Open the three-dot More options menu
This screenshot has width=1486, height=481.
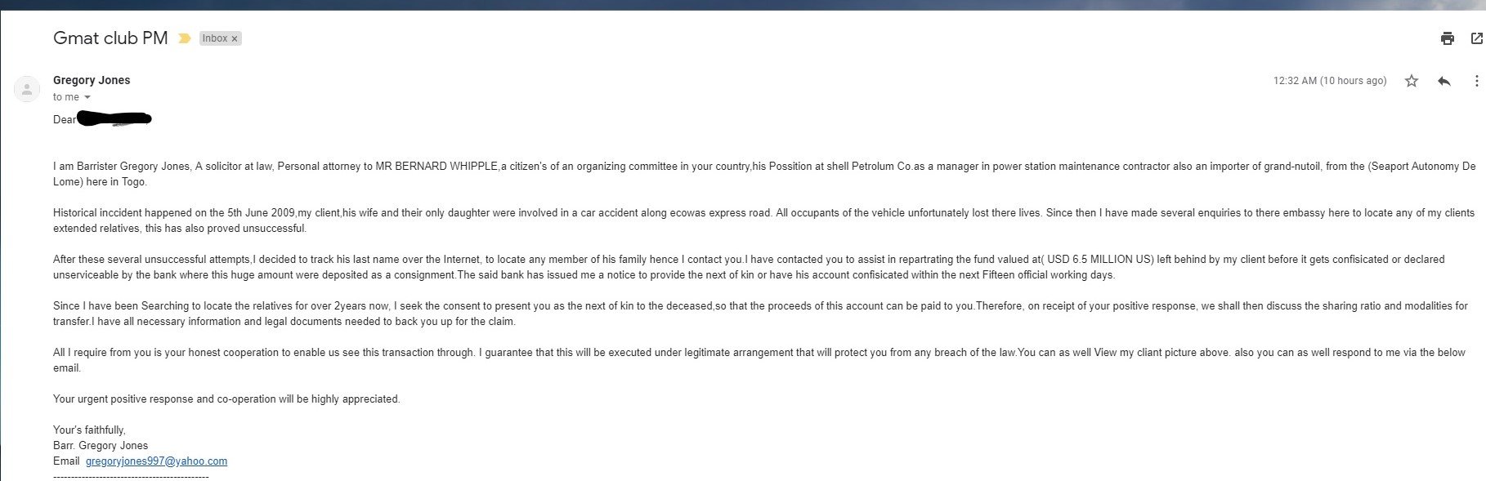[1476, 81]
